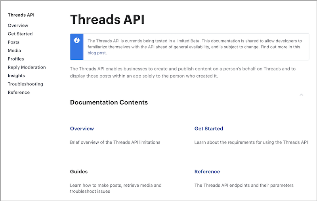Open Get Started in the sidebar
Image resolution: width=317 pixels, height=201 pixels.
20,34
